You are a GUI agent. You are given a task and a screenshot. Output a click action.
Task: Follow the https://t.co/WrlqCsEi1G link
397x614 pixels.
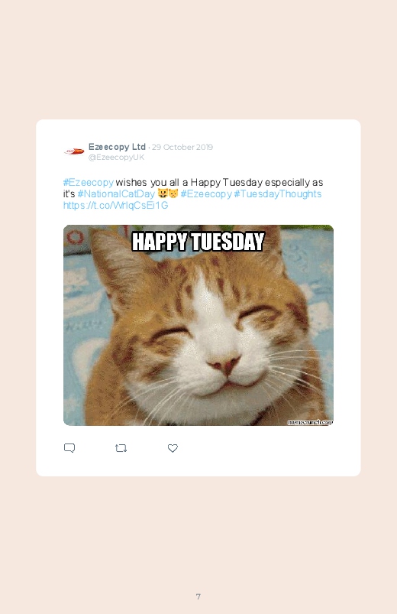pyautogui.click(x=116, y=205)
